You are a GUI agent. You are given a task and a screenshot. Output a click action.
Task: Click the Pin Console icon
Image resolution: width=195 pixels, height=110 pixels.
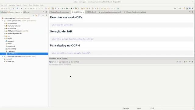177,62
